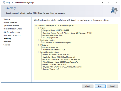Click the puzzle pieces logo in header

coord(114,10)
